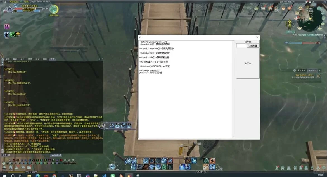327x177 pixels.
Task: Click the dofile frame.lua line in editor
Action: tap(153, 42)
